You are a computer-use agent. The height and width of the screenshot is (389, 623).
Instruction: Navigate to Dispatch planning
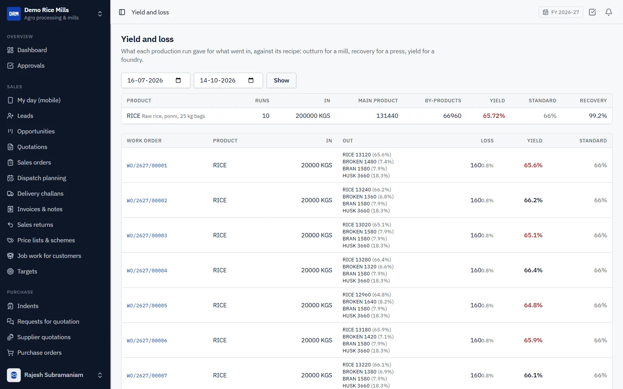point(42,178)
